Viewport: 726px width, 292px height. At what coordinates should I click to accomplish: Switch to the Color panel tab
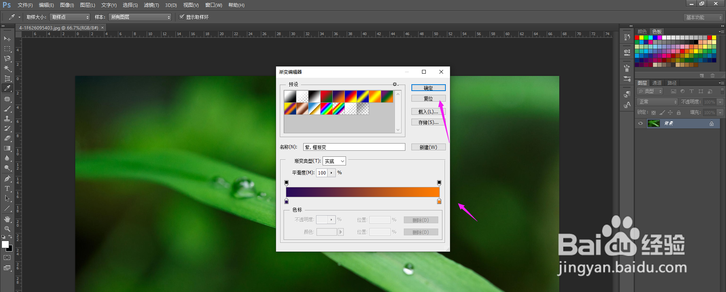click(642, 31)
